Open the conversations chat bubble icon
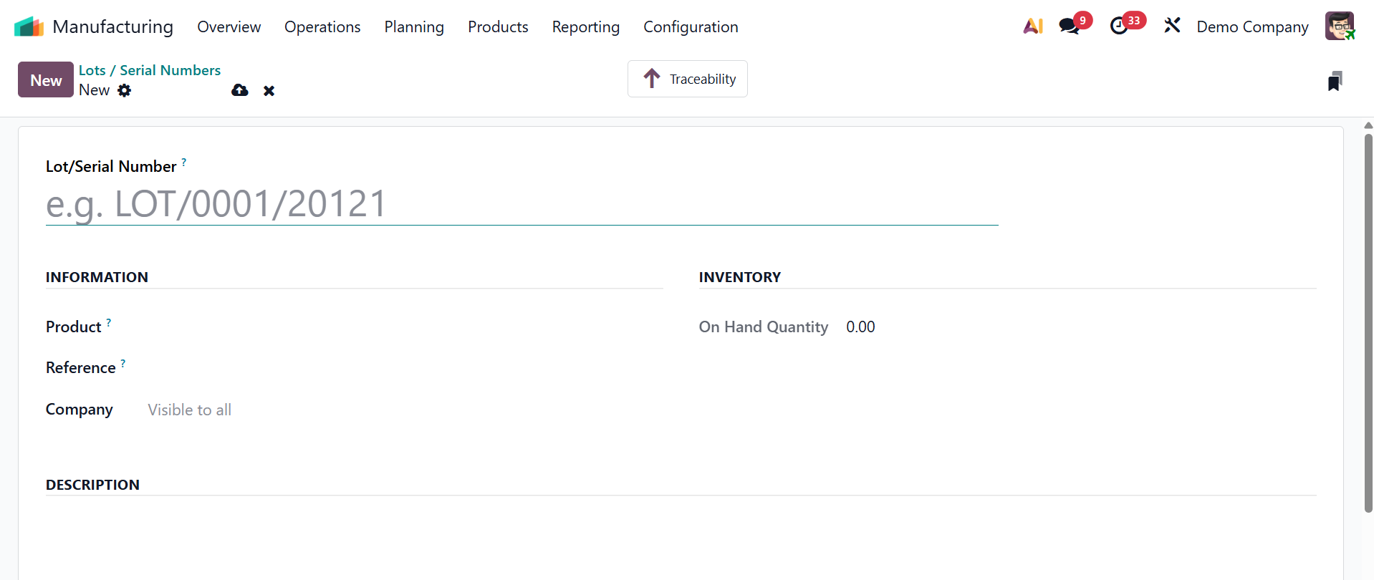This screenshot has height=580, width=1374. [1069, 26]
